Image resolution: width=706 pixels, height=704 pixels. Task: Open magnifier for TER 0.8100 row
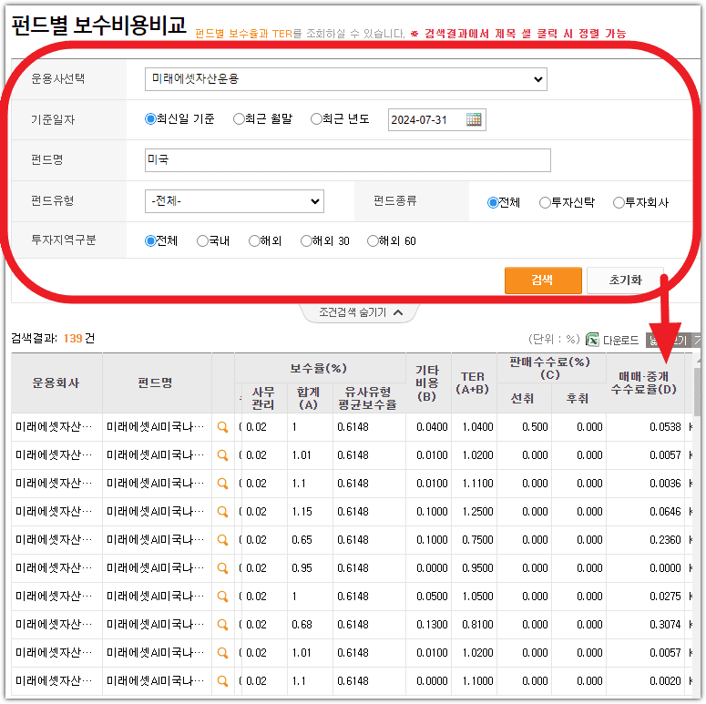click(222, 625)
